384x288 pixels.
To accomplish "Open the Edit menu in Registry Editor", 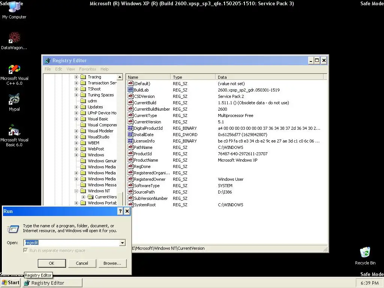I will point(58,69).
